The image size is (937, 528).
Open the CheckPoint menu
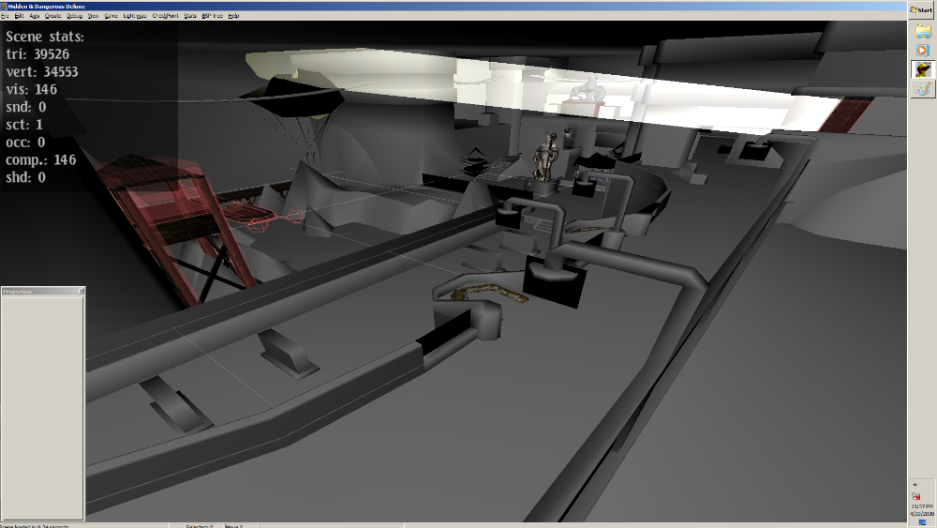point(166,16)
